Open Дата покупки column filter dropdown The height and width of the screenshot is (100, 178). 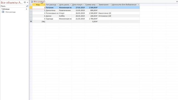click(x=84, y=5)
